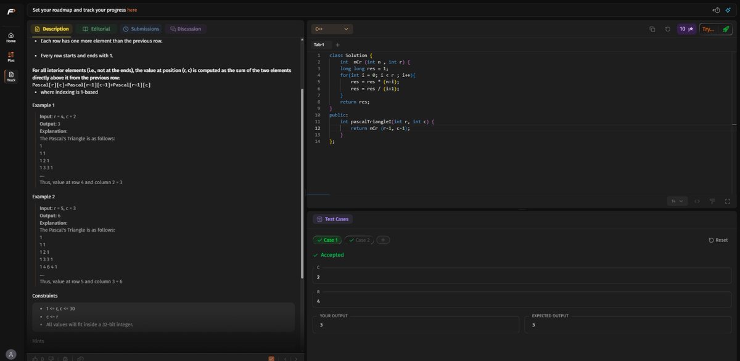The height and width of the screenshot is (361, 740).
Task: Open the Discussion tab
Action: (186, 29)
